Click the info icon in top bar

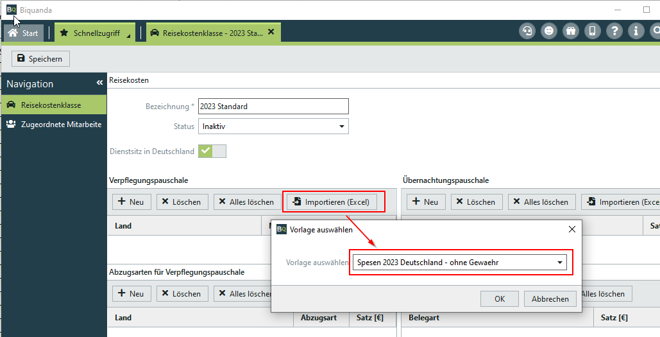pyautogui.click(x=636, y=31)
